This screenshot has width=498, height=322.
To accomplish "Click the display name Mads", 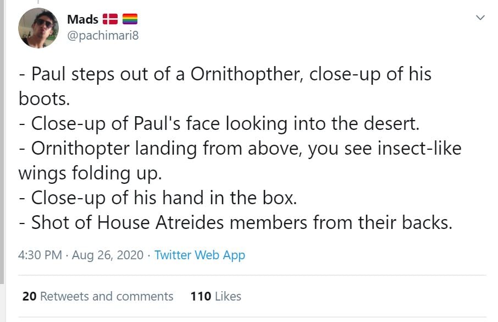I will point(82,19).
